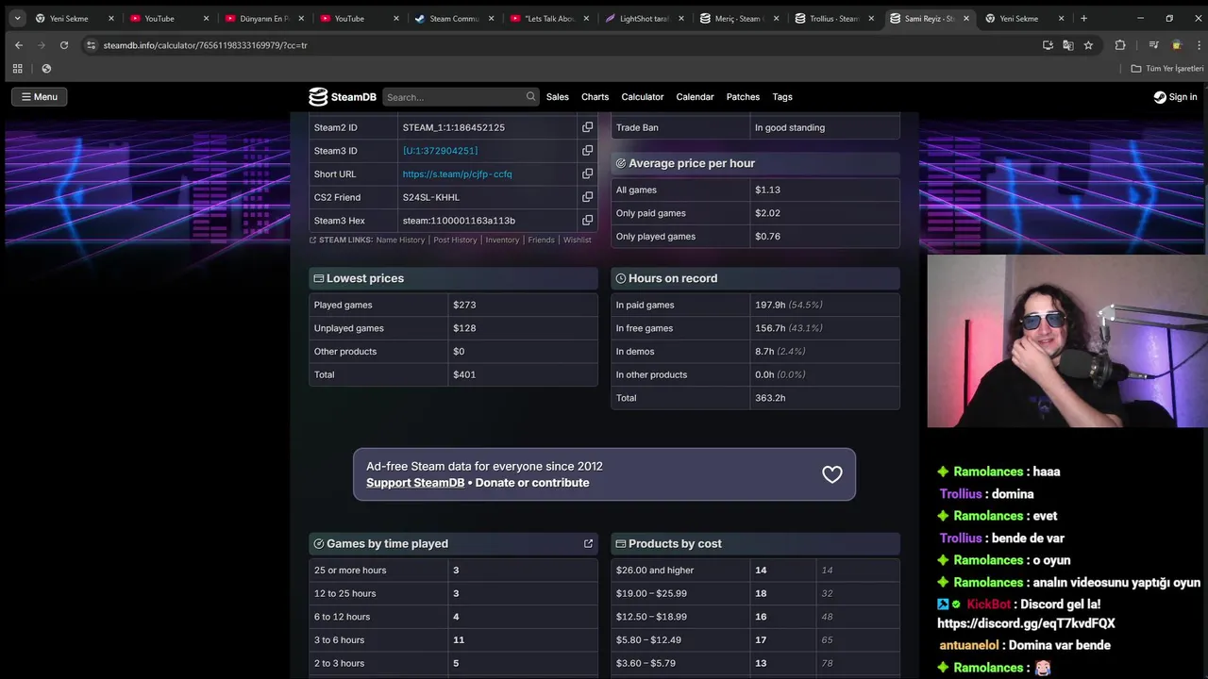Viewport: 1208px width, 679px height.
Task: Open Tüm Yer İşaretleri bookmarks folder
Action: (x=1167, y=69)
